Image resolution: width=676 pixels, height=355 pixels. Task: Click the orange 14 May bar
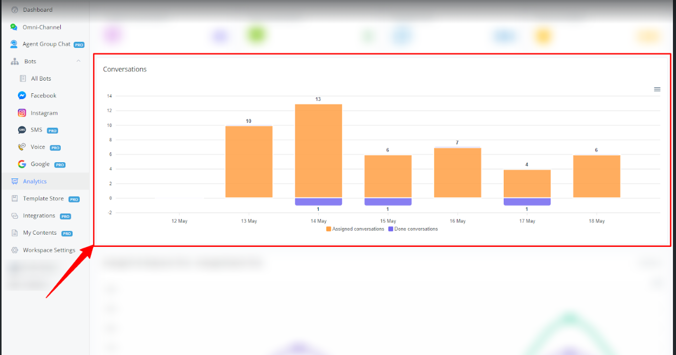coord(318,150)
